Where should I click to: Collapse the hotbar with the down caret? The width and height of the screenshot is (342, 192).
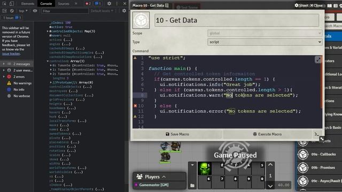192,165
